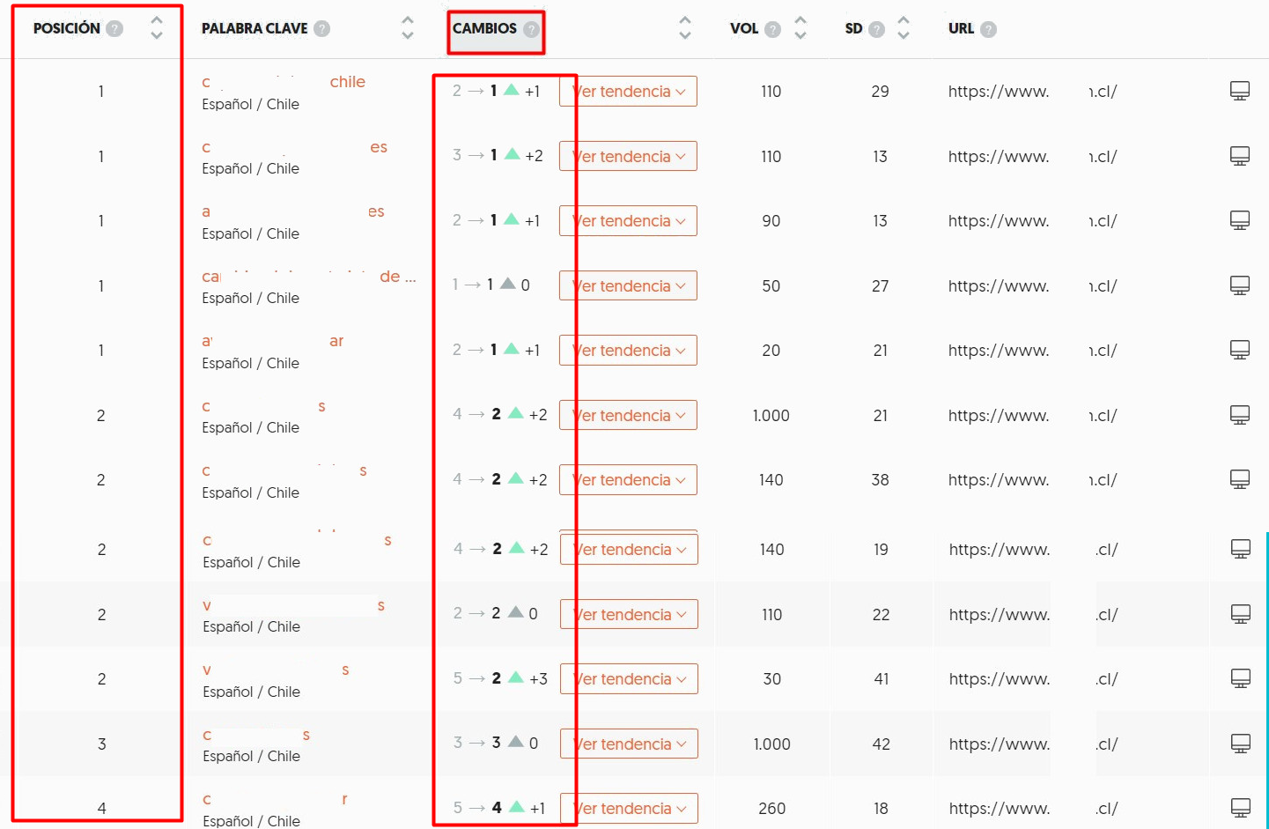This screenshot has height=829, width=1269.
Task: Click desktop device icon in row with volume 140, SD 19
Action: 1241,549
